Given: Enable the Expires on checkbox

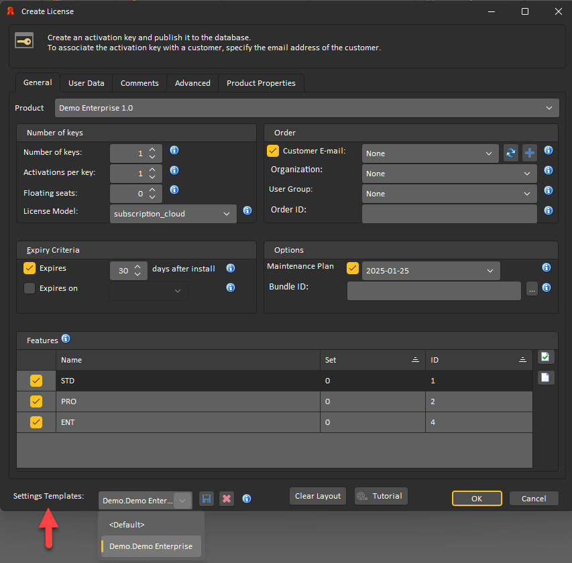Looking at the screenshot, I should tap(30, 289).
